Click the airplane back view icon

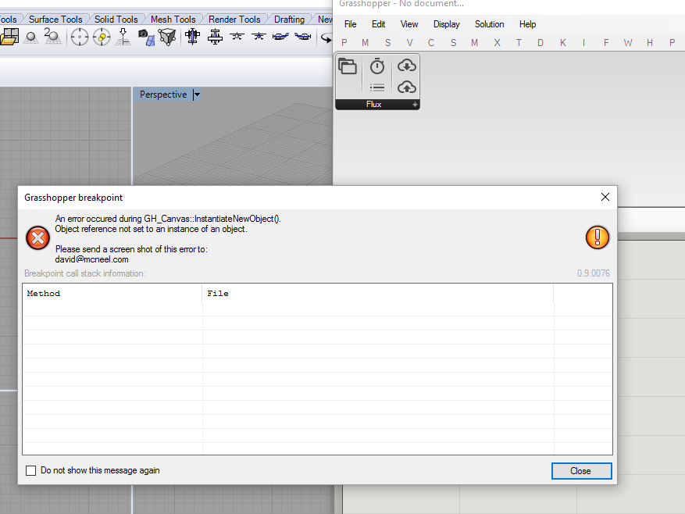(259, 36)
